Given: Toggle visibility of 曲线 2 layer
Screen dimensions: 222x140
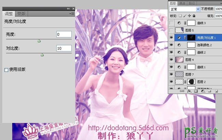Looking at the screenshot, I should point(171,52).
